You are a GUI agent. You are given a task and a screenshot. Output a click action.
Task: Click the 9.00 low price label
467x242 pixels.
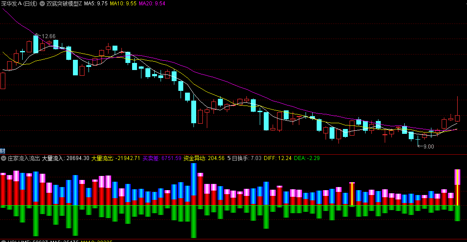click(429, 146)
